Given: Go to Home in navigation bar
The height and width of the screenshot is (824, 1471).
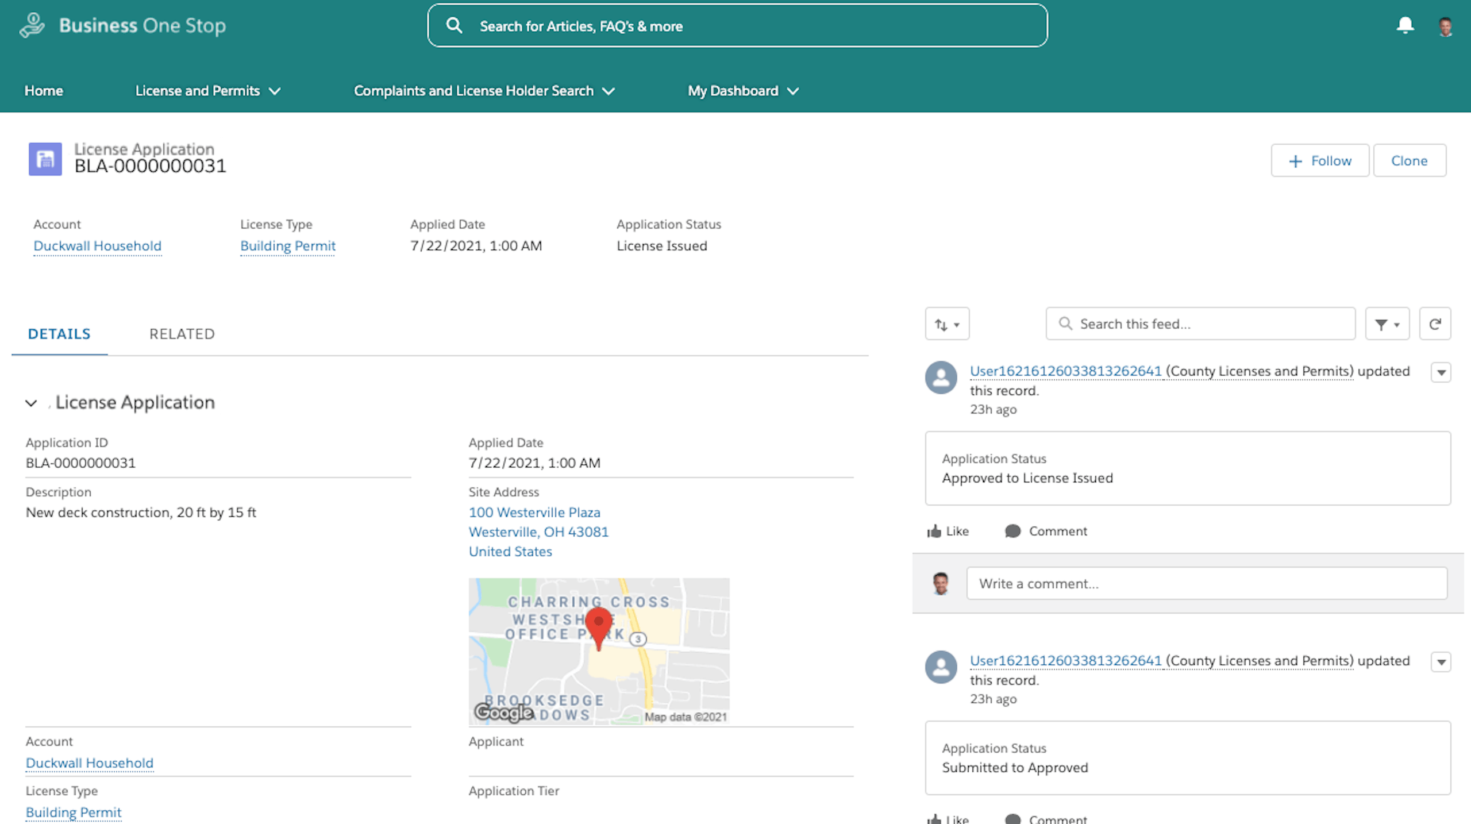Looking at the screenshot, I should [x=44, y=91].
